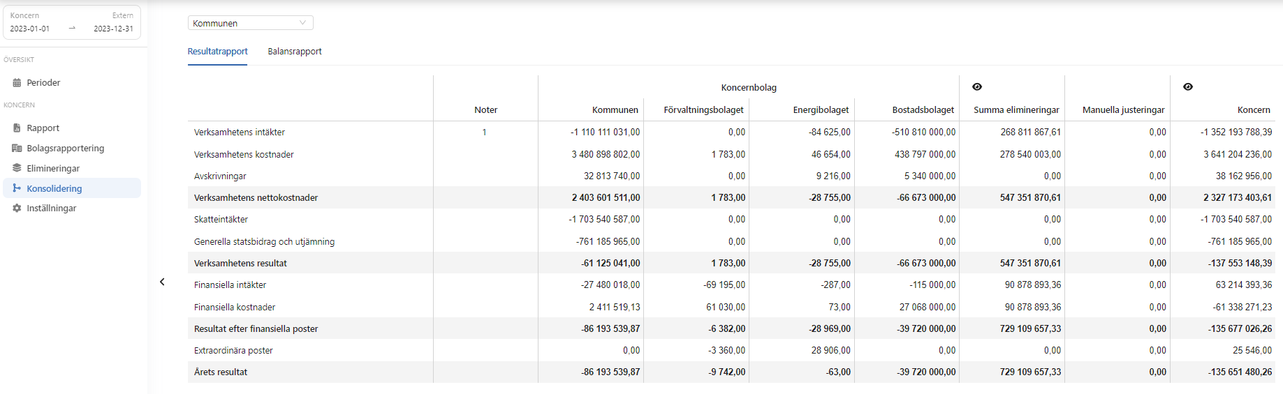Click the arrow between the period dates
Image resolution: width=1283 pixels, height=394 pixels.
click(72, 29)
